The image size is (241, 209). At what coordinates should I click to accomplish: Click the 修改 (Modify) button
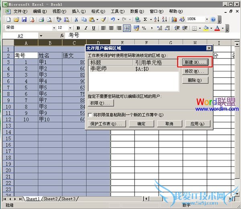[195, 71]
